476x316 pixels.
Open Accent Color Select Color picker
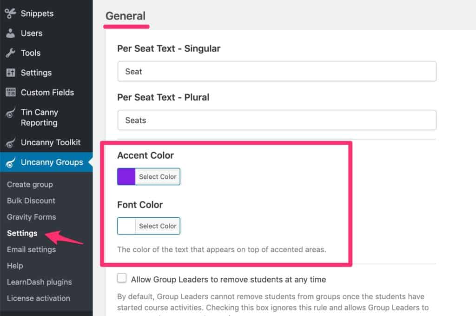pyautogui.click(x=158, y=176)
